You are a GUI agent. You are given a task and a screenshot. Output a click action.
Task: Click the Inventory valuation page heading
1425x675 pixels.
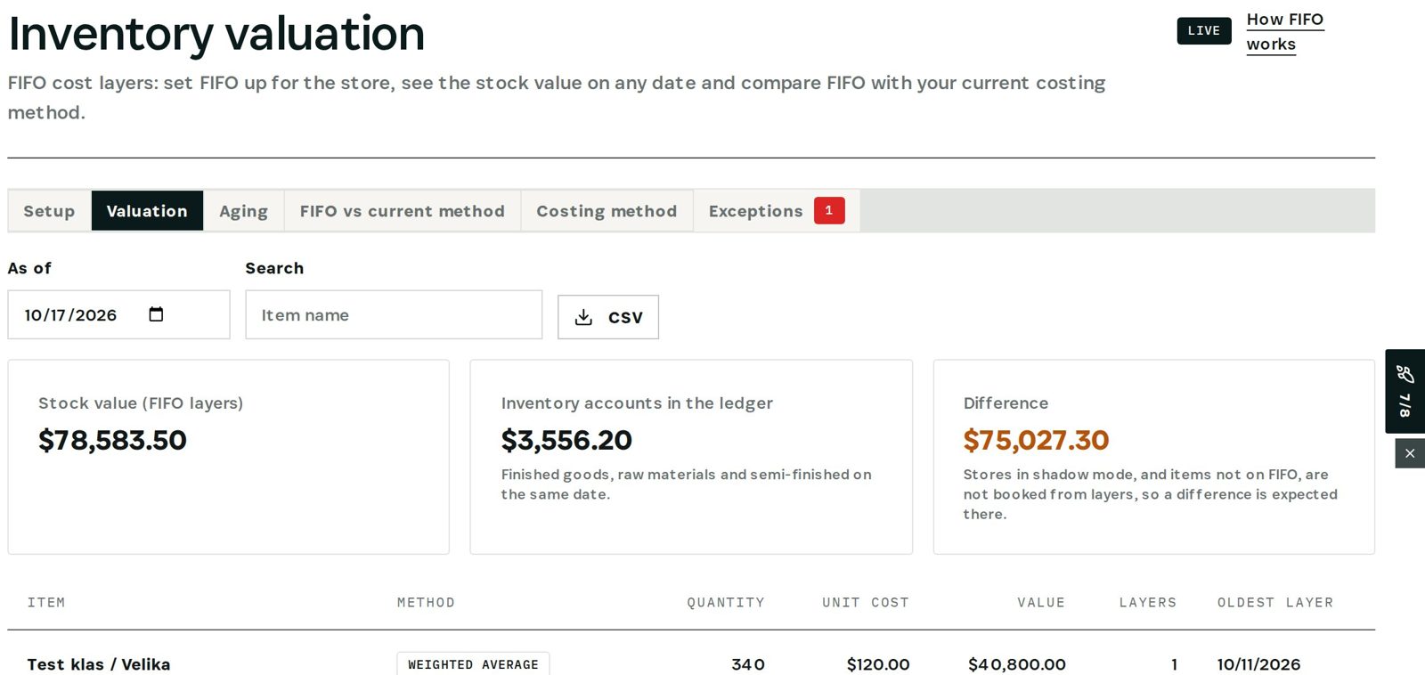216,34
